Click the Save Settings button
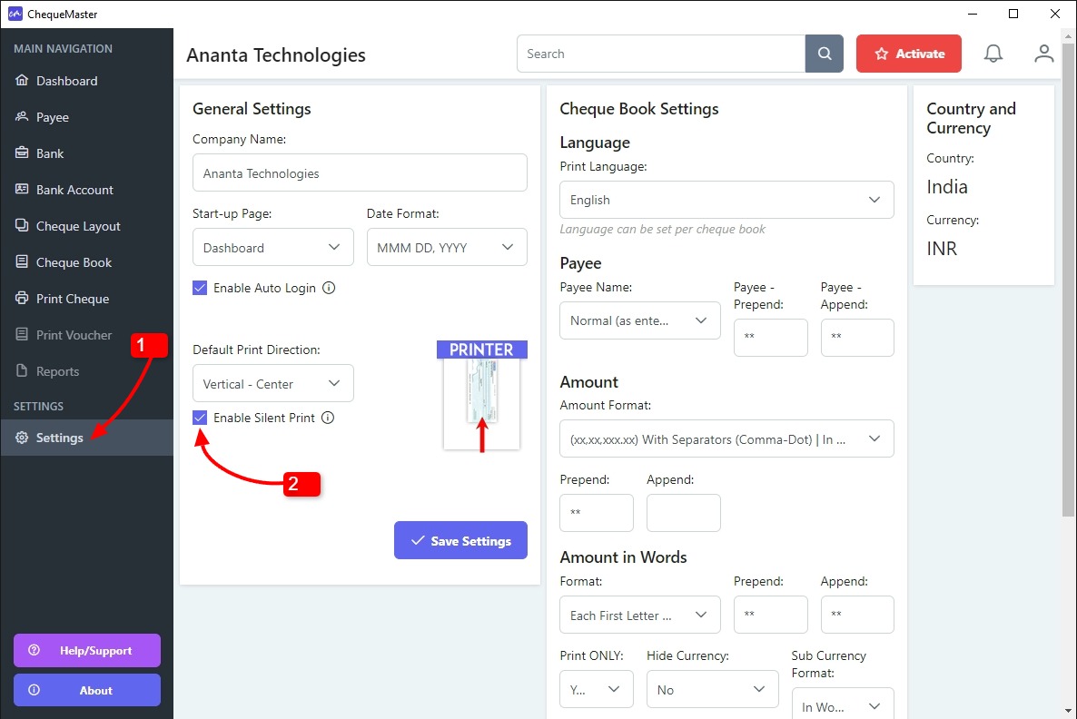The width and height of the screenshot is (1077, 719). click(x=461, y=540)
